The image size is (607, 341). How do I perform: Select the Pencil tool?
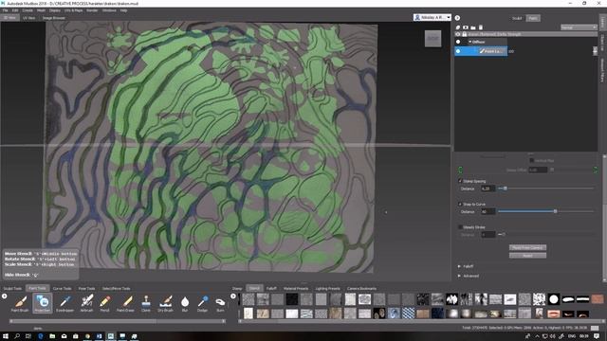click(x=104, y=303)
